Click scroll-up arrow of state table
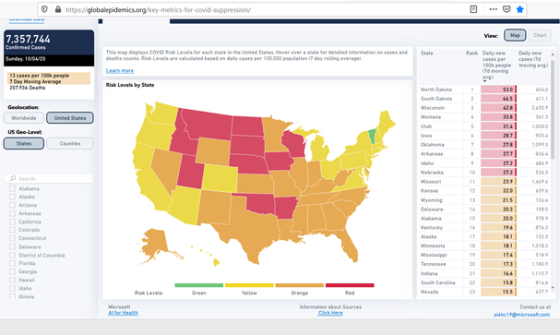The width and height of the screenshot is (560, 335). [553, 54]
